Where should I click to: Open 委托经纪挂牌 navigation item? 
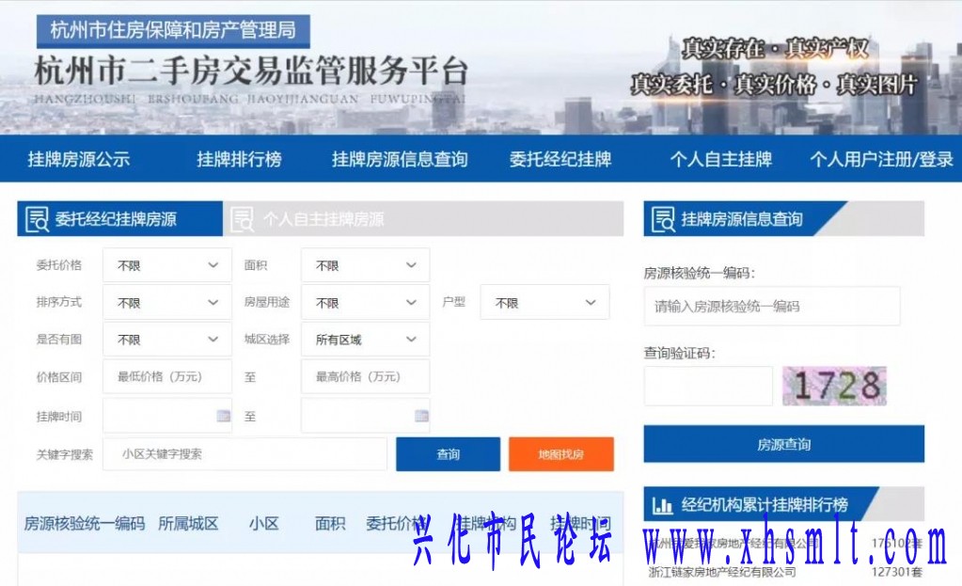coord(560,160)
